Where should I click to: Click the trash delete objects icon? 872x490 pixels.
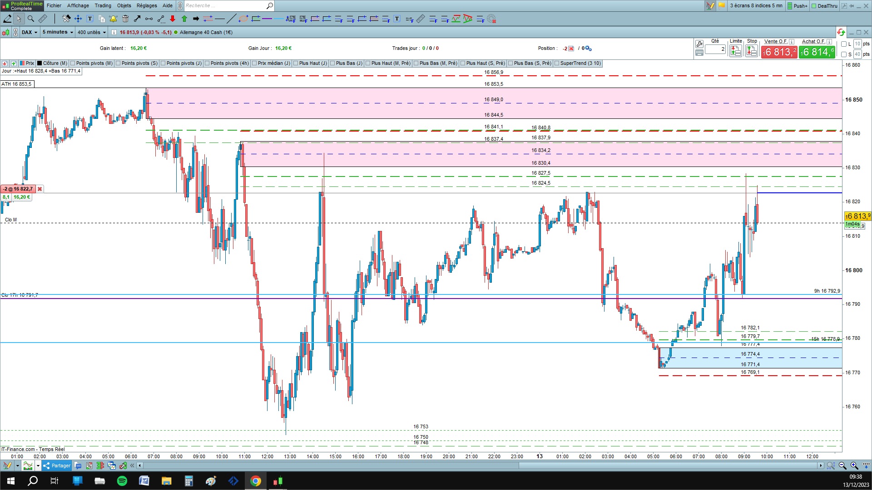(125, 19)
